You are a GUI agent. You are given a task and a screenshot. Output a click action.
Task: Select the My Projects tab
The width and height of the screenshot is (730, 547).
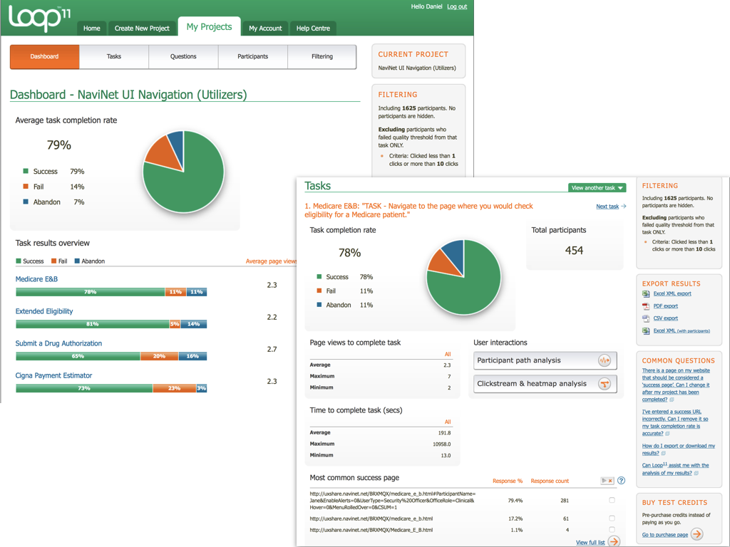click(x=209, y=26)
